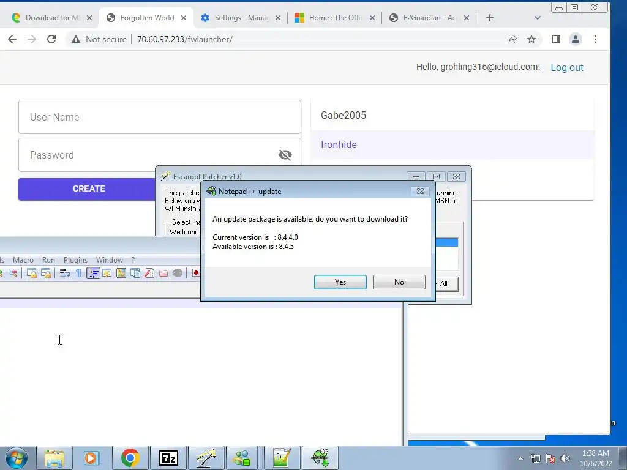Click the Log out link
The width and height of the screenshot is (627, 470).
click(x=567, y=67)
